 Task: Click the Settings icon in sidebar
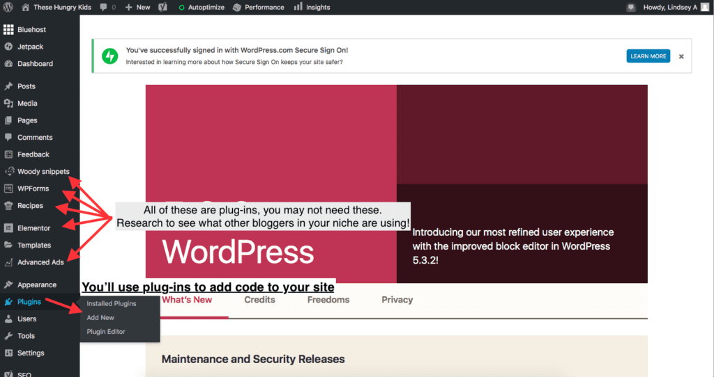pyautogui.click(x=8, y=353)
